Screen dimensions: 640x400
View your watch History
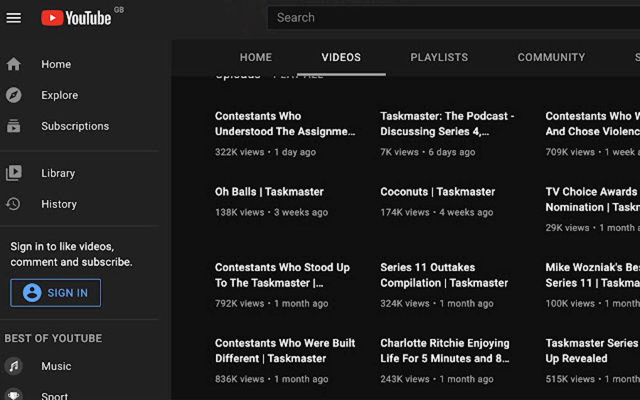click(x=59, y=204)
